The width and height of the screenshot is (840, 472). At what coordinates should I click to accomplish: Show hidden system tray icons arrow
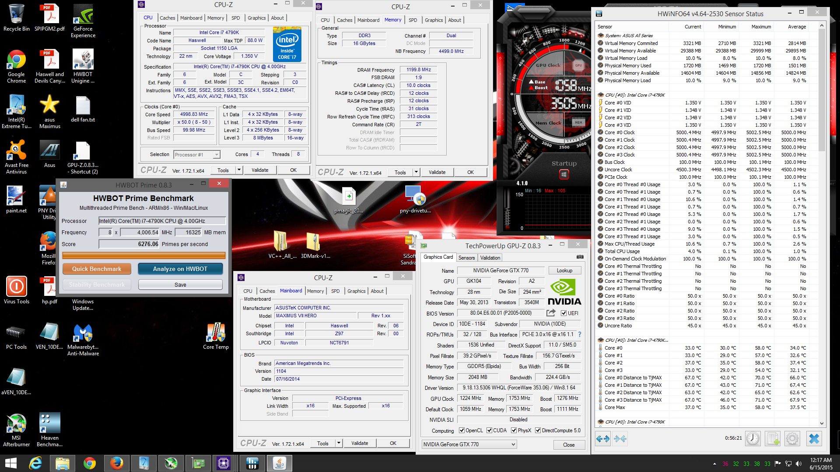[x=714, y=464]
